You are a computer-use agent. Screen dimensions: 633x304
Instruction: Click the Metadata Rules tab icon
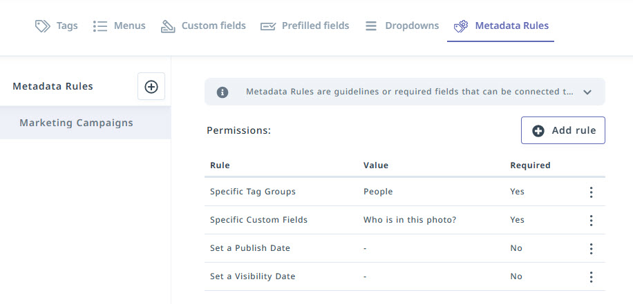click(461, 26)
